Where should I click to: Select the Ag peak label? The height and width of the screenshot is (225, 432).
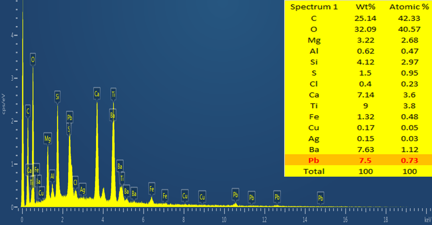coord(83,189)
